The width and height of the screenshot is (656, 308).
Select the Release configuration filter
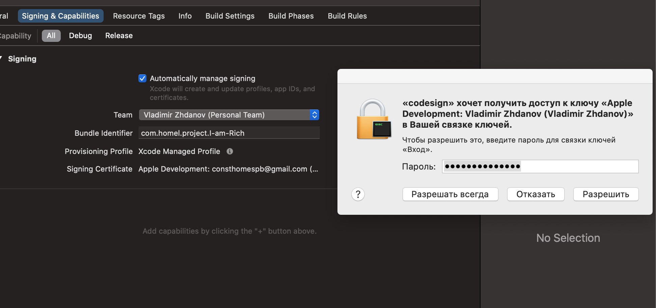point(119,35)
